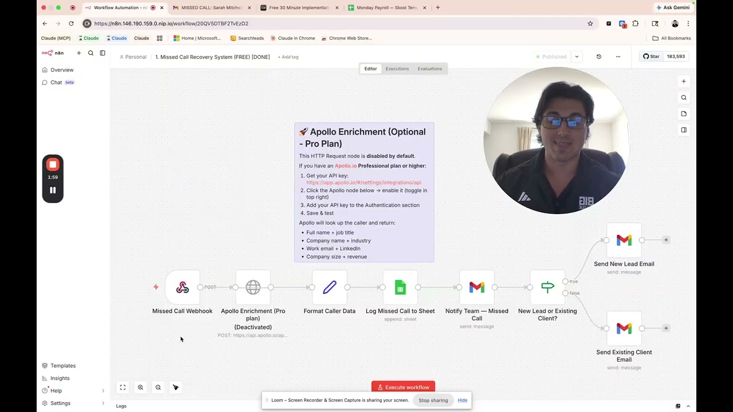733x412 pixels.
Task: Open the Notify Team — Missed Call Gmail node
Action: click(x=476, y=287)
